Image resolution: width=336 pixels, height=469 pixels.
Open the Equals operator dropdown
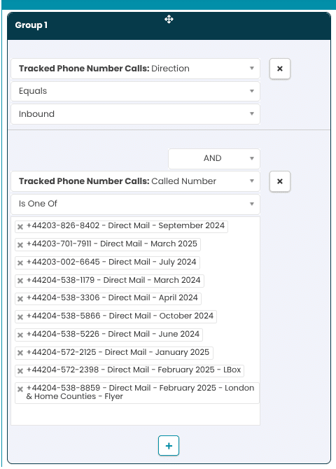135,91
